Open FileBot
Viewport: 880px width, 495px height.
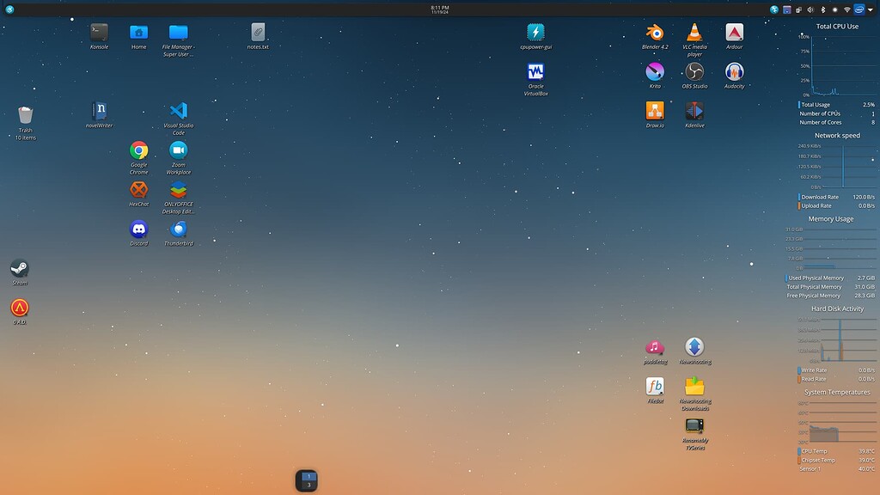pyautogui.click(x=655, y=388)
